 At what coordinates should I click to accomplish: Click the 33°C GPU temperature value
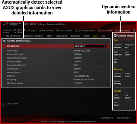click(75, 65)
